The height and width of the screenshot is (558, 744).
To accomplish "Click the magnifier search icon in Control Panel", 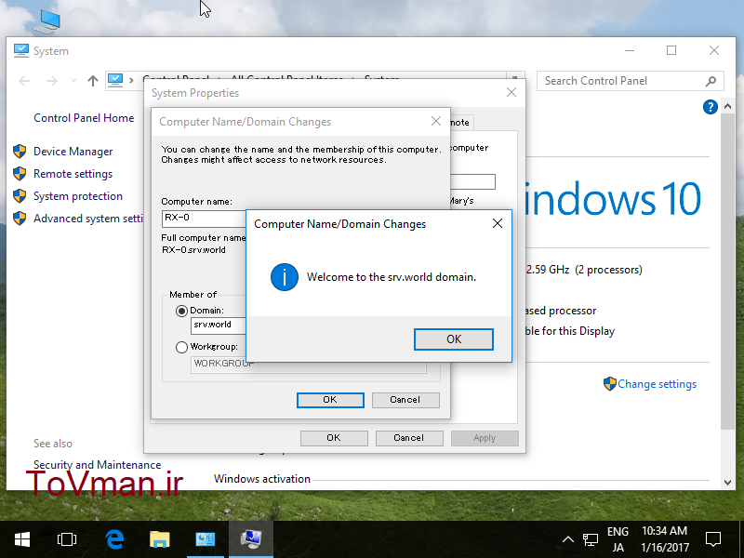I will [x=711, y=81].
